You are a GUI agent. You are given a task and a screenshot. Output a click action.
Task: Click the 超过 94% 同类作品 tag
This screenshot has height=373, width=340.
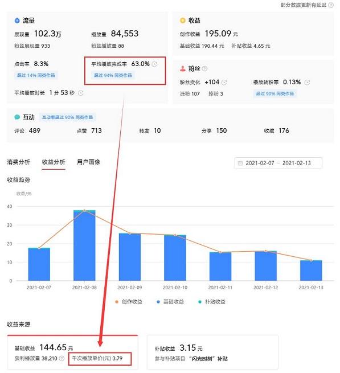[x=113, y=75]
